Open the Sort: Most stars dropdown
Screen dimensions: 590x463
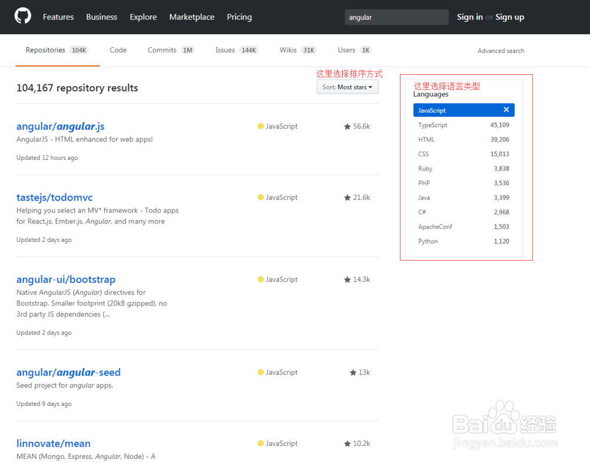point(348,87)
